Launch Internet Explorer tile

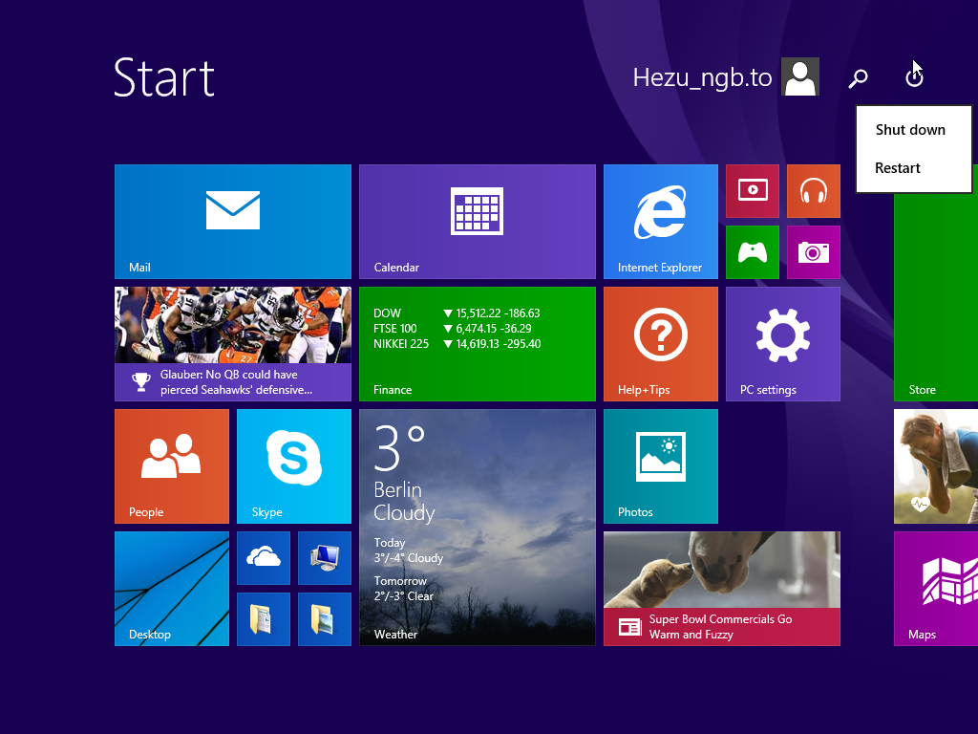pyautogui.click(x=660, y=222)
